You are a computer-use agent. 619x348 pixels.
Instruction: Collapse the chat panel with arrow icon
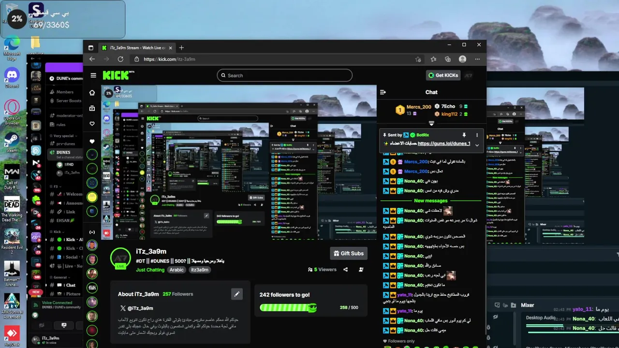383,92
